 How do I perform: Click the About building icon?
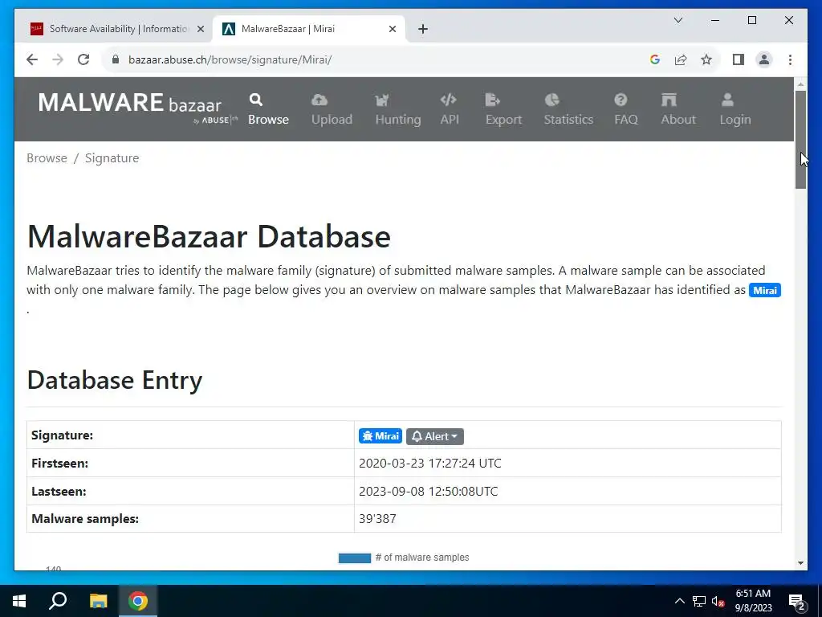(x=669, y=99)
